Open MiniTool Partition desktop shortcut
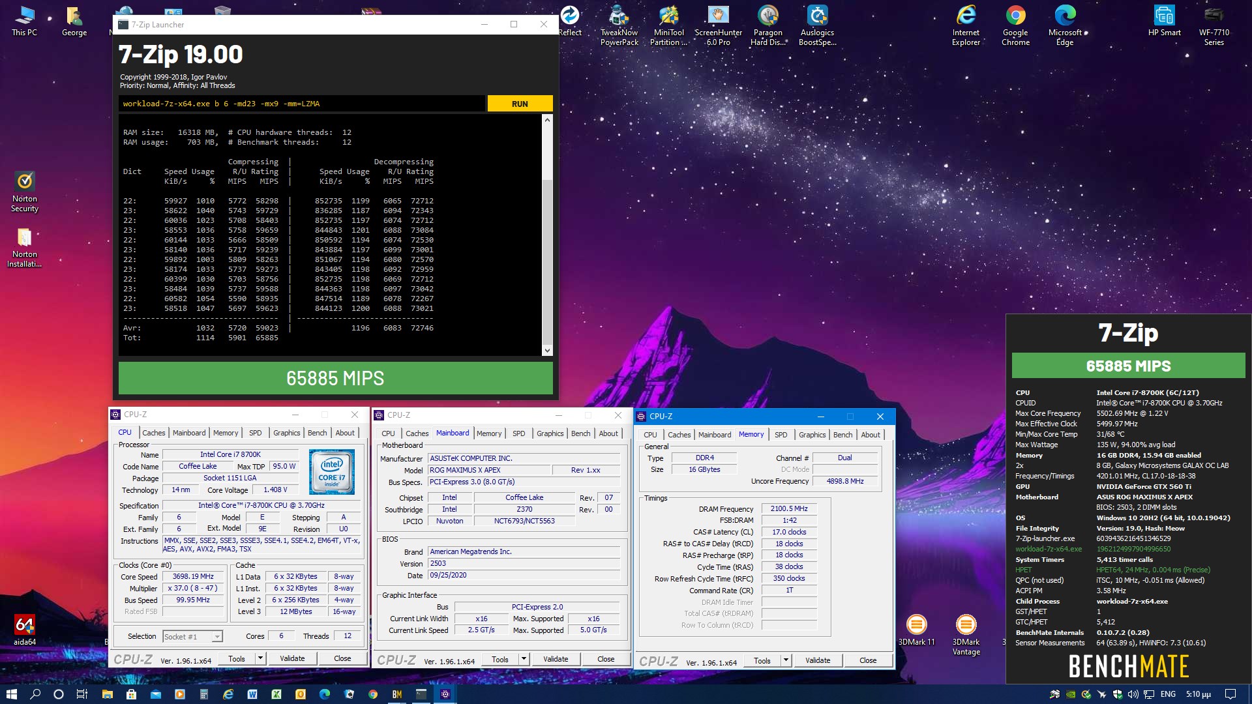 (668, 26)
